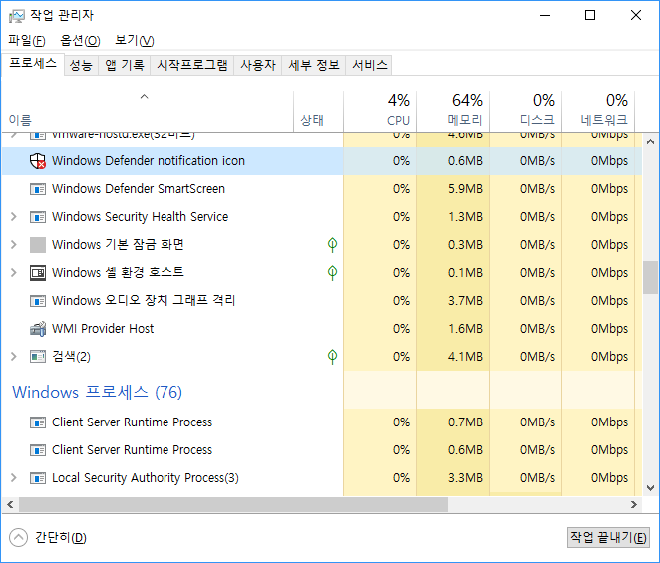
Task: Click the vertical scrollbar thumb
Action: 650,278
